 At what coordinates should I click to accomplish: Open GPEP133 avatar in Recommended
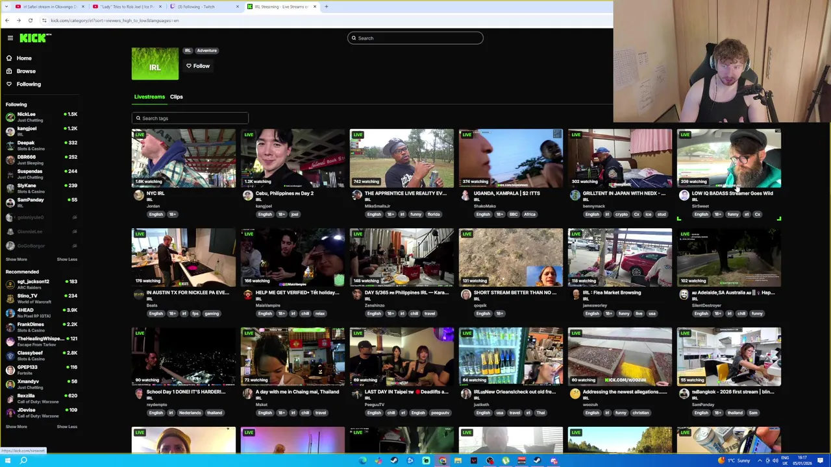10,370
